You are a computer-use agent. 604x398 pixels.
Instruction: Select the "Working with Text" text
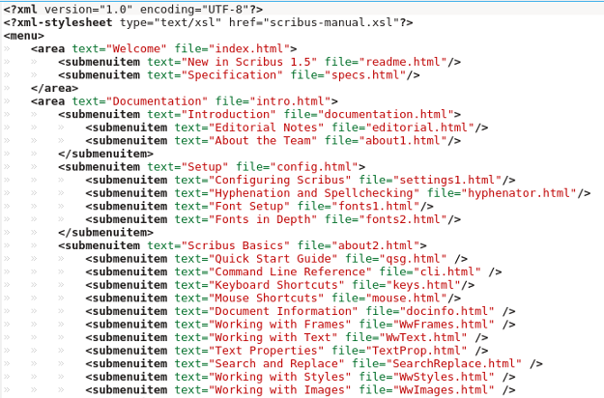tap(273, 337)
